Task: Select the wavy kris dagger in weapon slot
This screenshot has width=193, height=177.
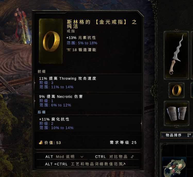Action: [176, 55]
